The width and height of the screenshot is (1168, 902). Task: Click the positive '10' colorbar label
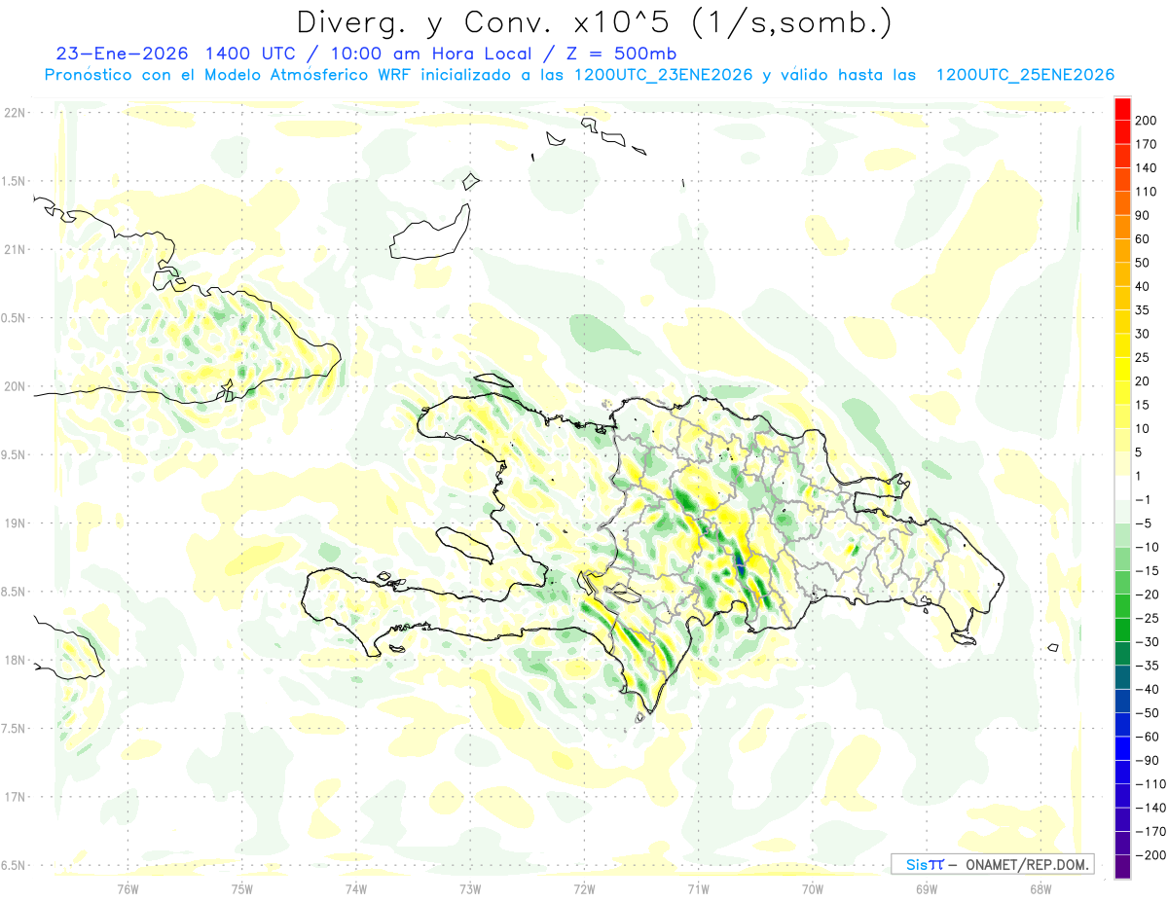click(1145, 428)
